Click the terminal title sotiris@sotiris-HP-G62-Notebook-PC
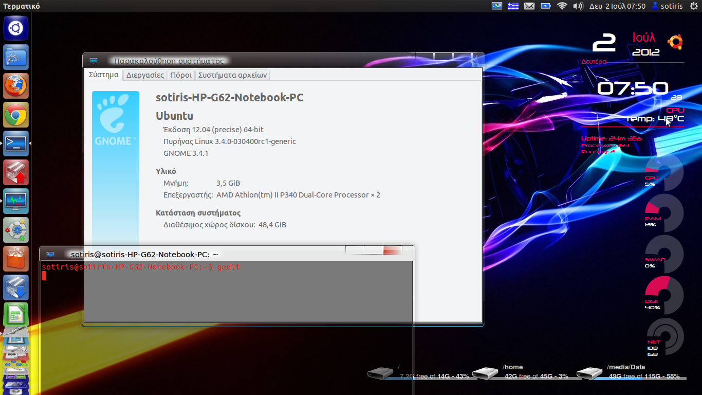Screen dimensions: 702x395 [145, 254]
